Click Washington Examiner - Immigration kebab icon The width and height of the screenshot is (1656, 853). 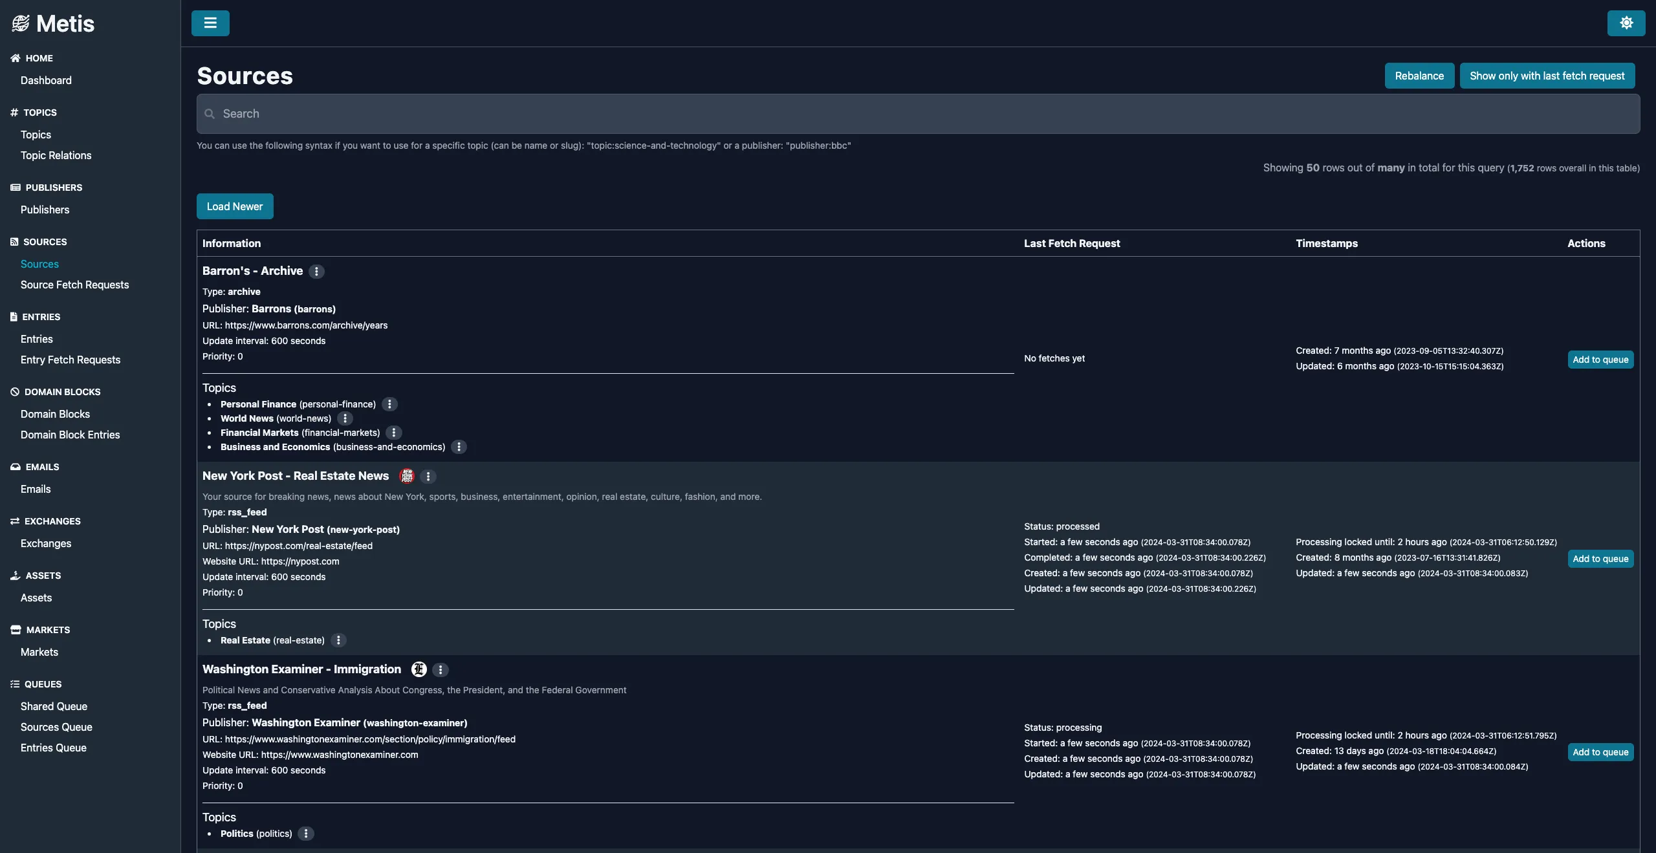point(441,670)
